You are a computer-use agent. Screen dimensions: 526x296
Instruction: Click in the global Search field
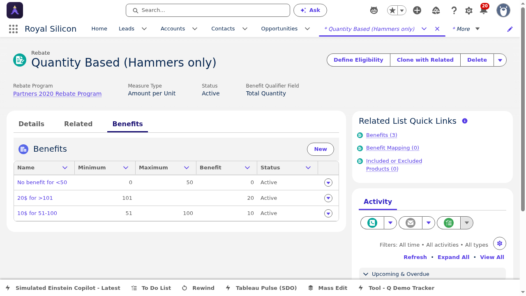208,10
